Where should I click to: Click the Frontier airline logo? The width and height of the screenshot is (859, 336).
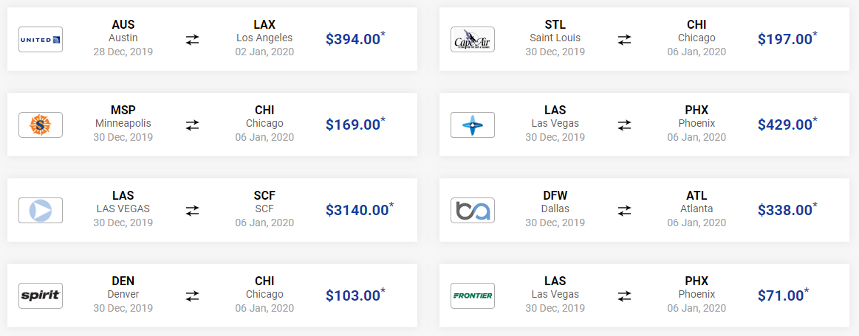click(x=472, y=295)
